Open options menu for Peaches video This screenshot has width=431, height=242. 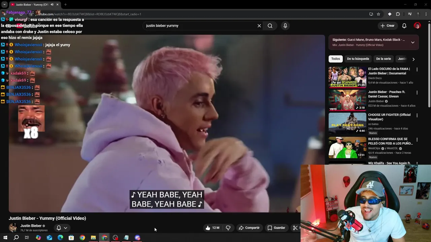click(417, 92)
